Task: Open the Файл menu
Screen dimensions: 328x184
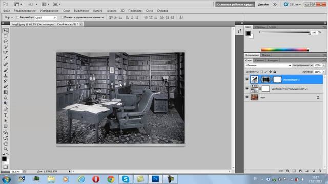Action: (x=7, y=11)
